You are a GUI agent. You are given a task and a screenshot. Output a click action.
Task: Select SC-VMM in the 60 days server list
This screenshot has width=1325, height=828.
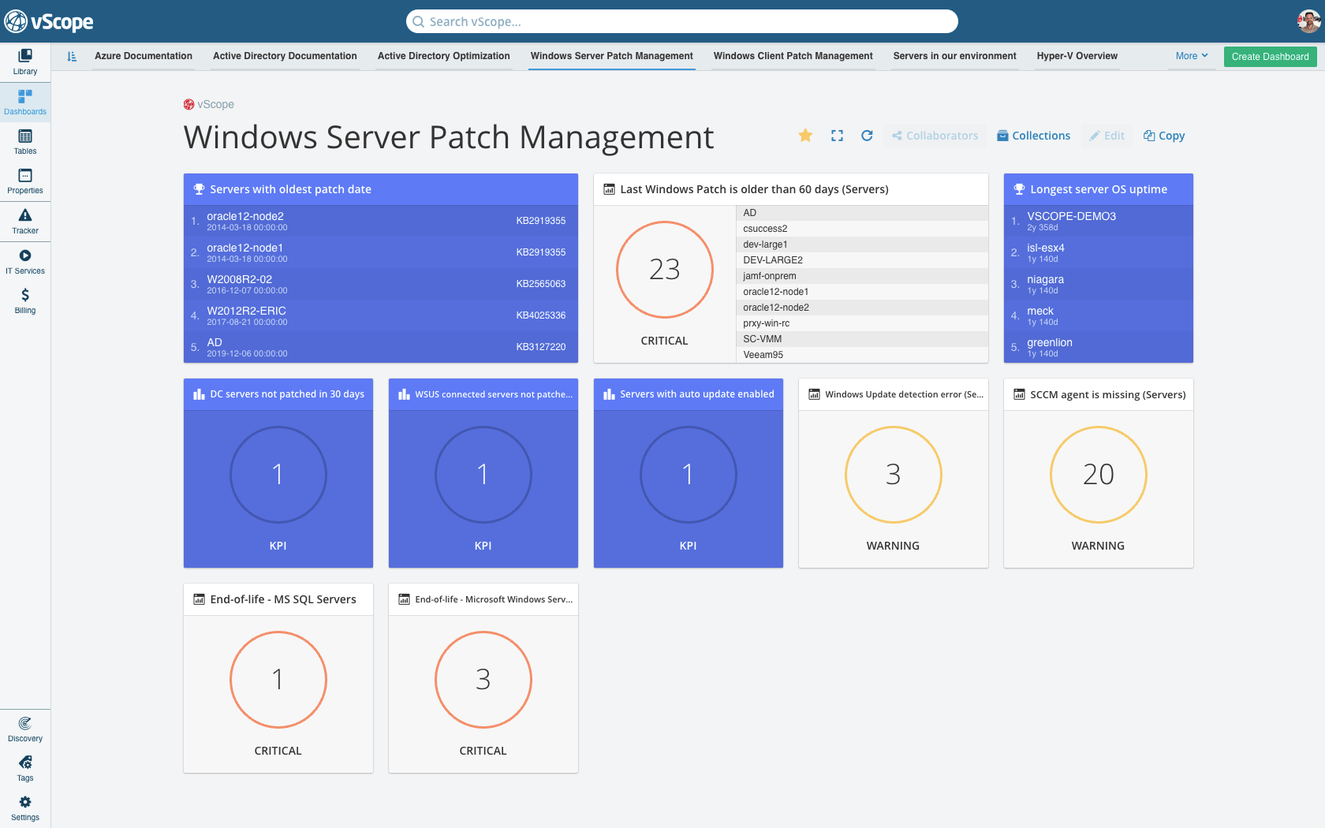pyautogui.click(x=862, y=339)
